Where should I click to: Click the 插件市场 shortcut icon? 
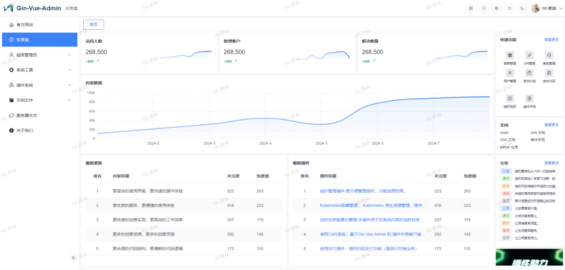click(529, 98)
